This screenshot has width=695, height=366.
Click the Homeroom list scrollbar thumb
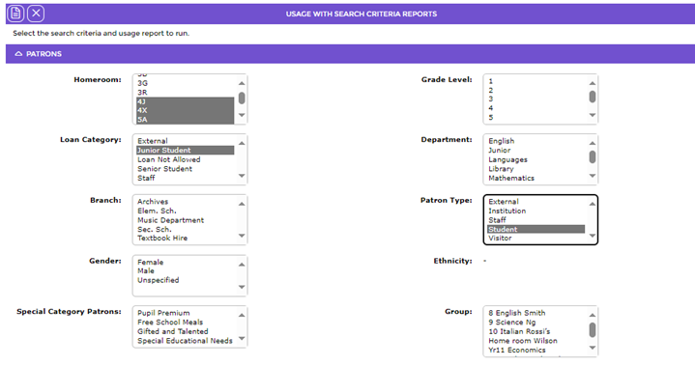242,98
